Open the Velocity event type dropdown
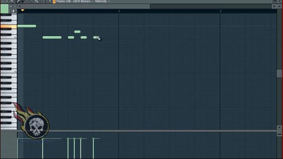 pos(102,1)
